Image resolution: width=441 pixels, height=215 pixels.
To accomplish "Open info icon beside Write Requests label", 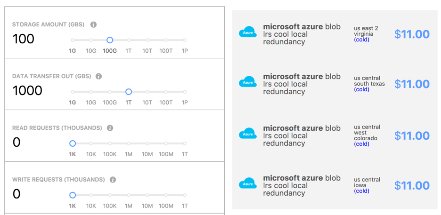I will 113,180.
